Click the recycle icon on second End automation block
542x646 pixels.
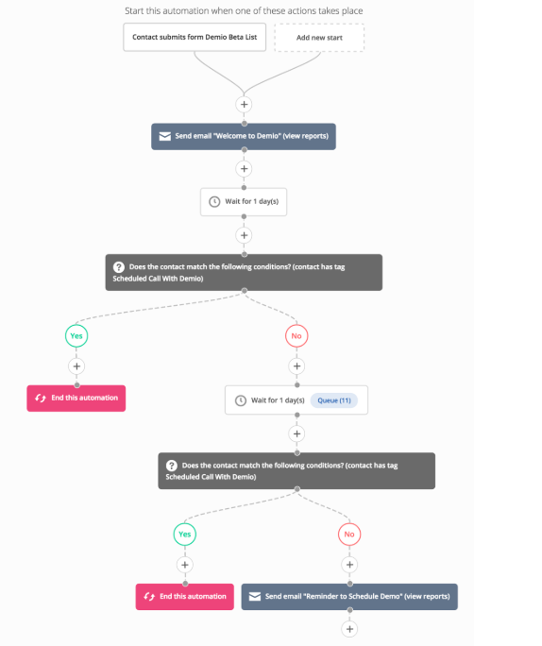point(149,597)
